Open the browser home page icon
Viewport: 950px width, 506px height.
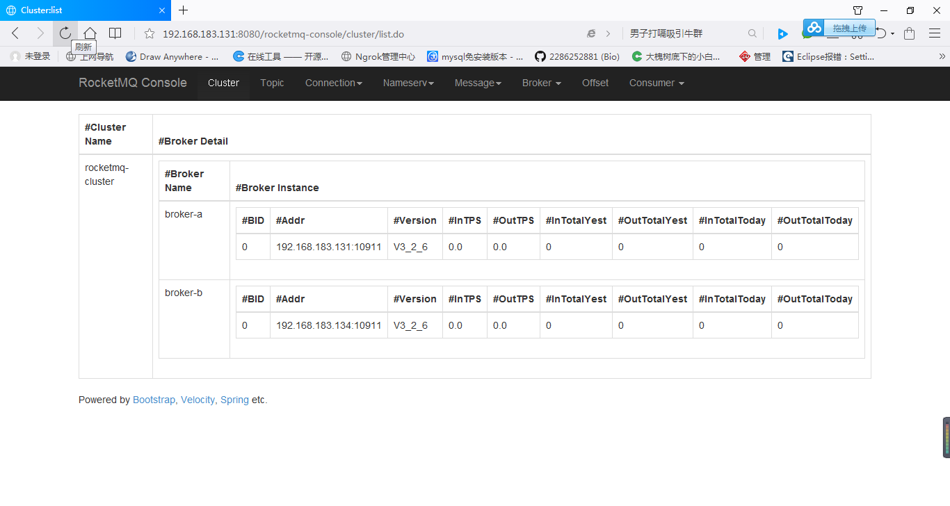[90, 33]
